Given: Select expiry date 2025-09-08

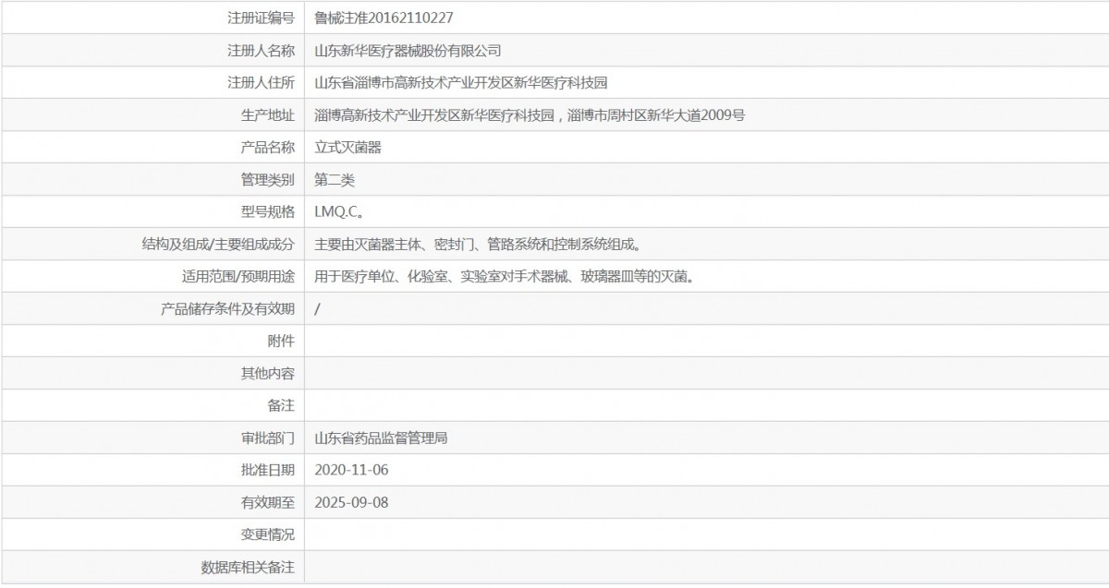Looking at the screenshot, I should [x=352, y=502].
